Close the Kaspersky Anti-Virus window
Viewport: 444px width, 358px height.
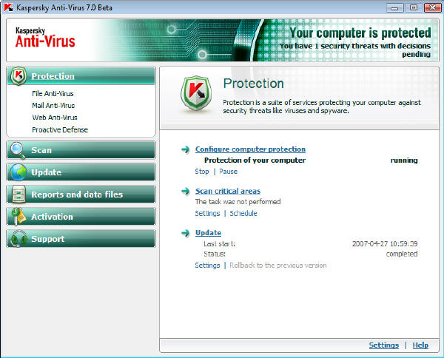(432, 7)
